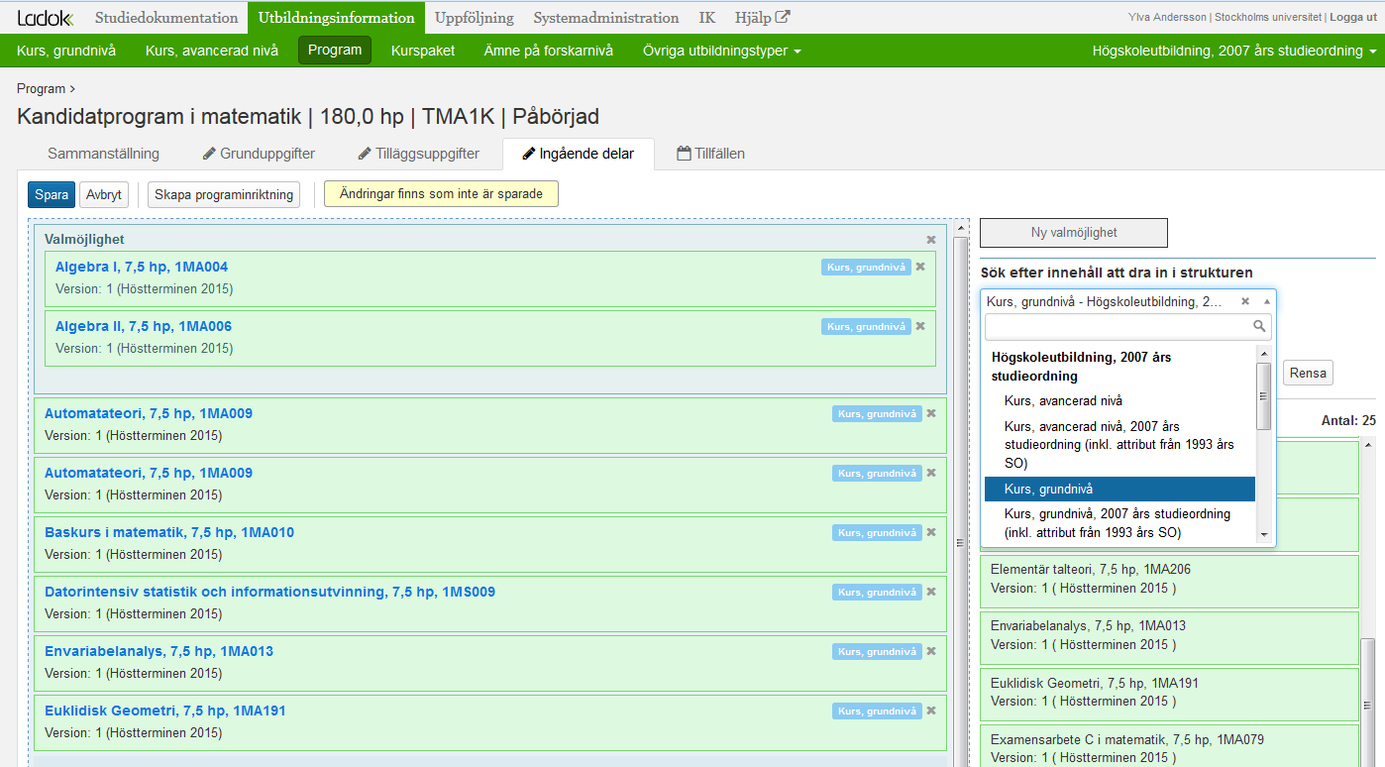Collapse the course type combo box arrow
1385x767 pixels.
tap(1266, 301)
